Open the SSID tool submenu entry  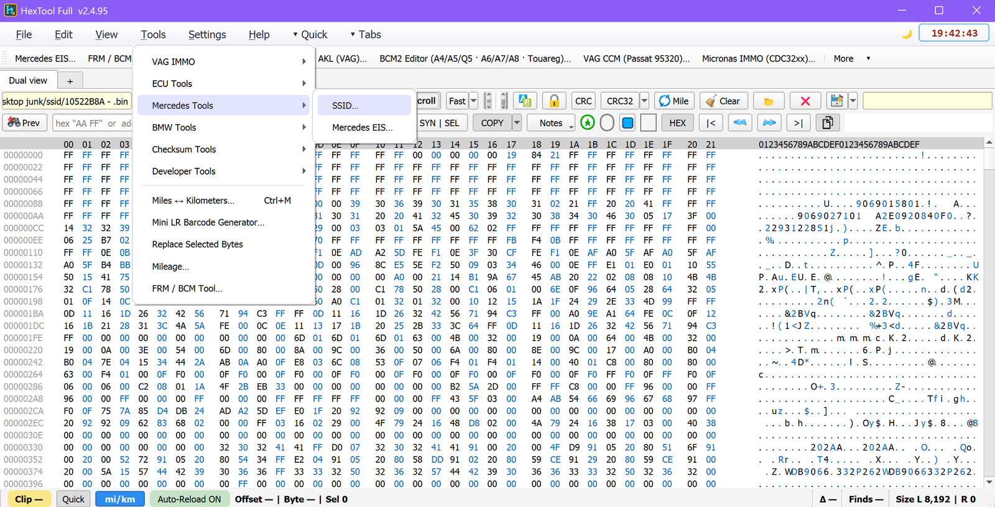tap(364, 106)
